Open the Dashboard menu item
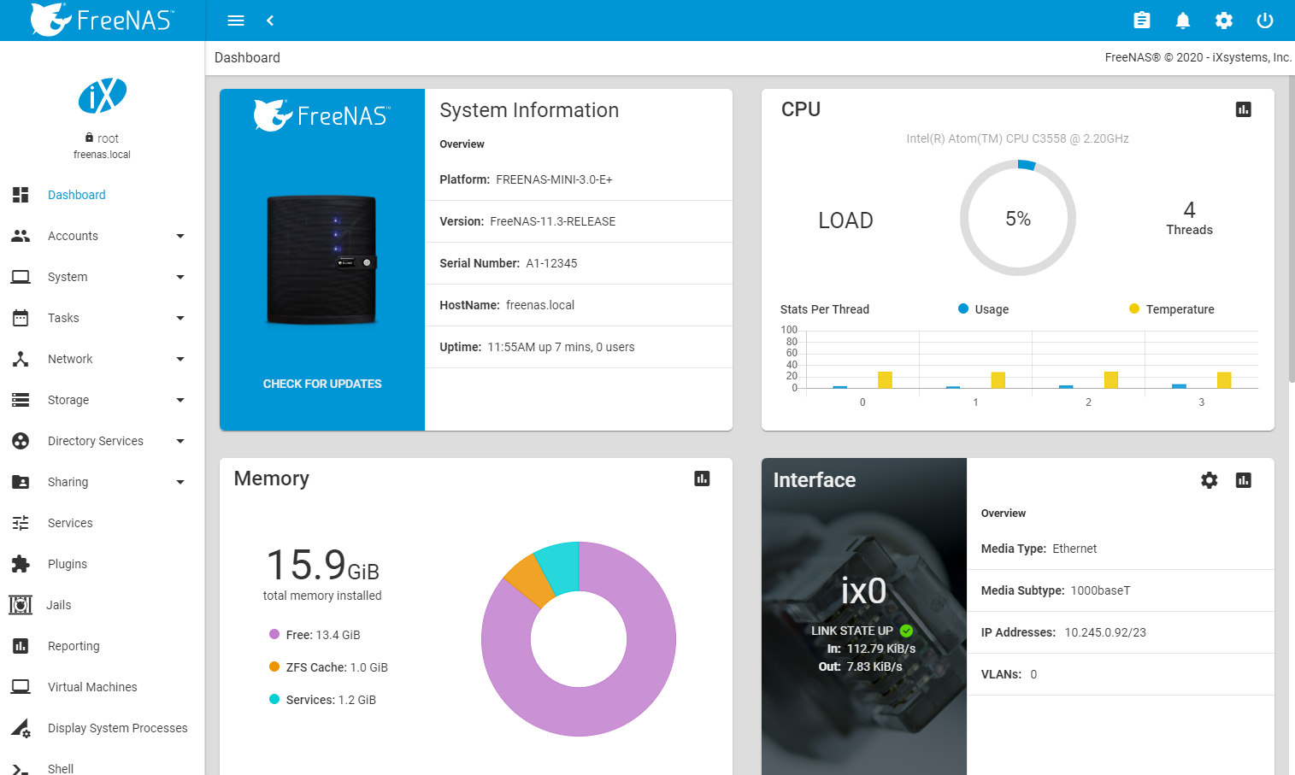The image size is (1295, 775). 103,195
